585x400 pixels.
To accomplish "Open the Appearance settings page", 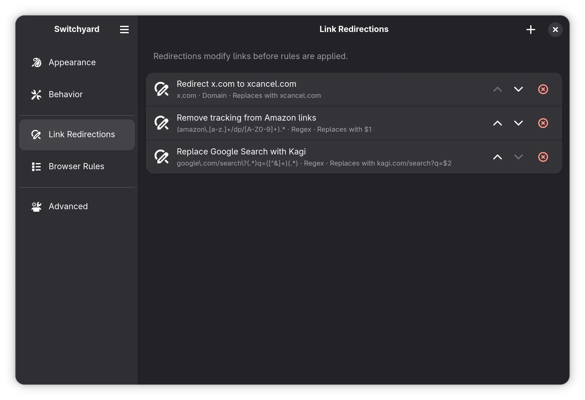I will tap(77, 62).
